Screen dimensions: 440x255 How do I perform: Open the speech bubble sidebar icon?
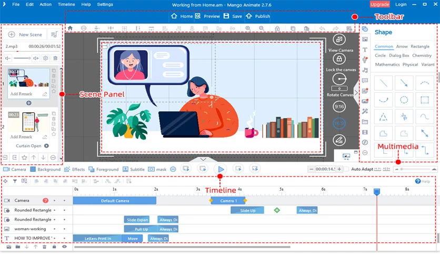tap(365, 81)
